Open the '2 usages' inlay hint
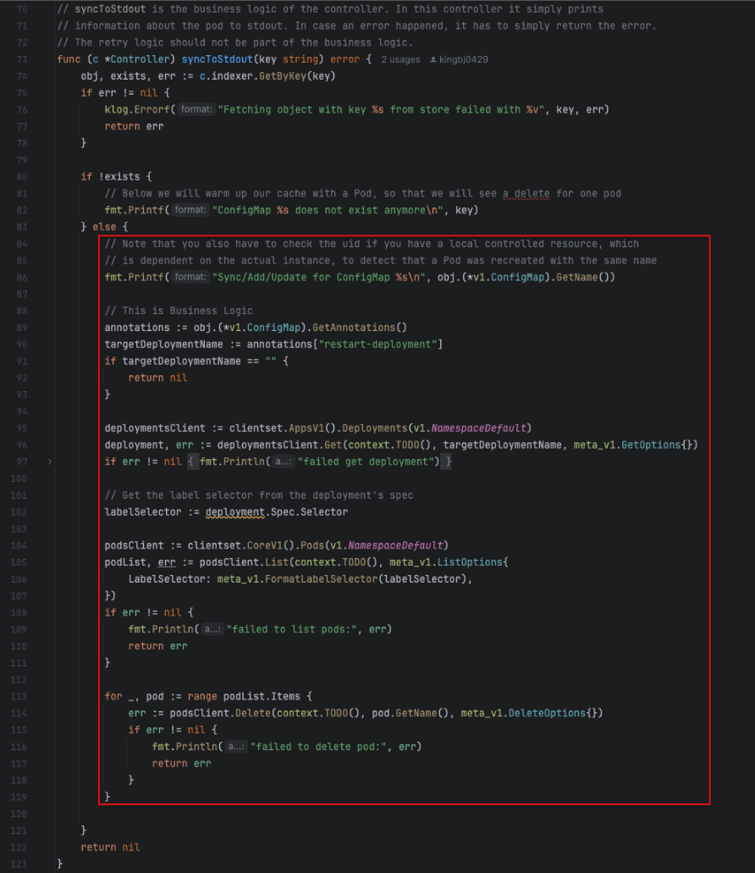 (x=400, y=59)
